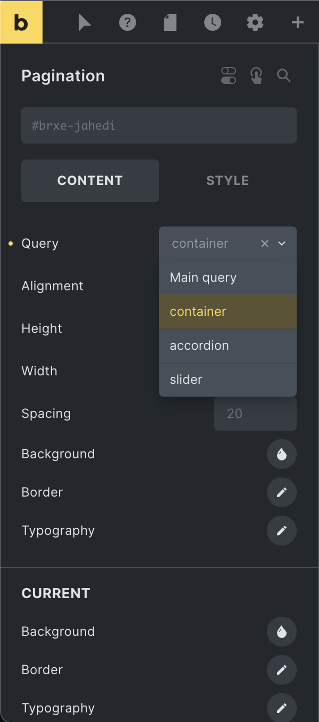Edit Border under the CURRENT section
The width and height of the screenshot is (319, 722).
click(x=282, y=670)
